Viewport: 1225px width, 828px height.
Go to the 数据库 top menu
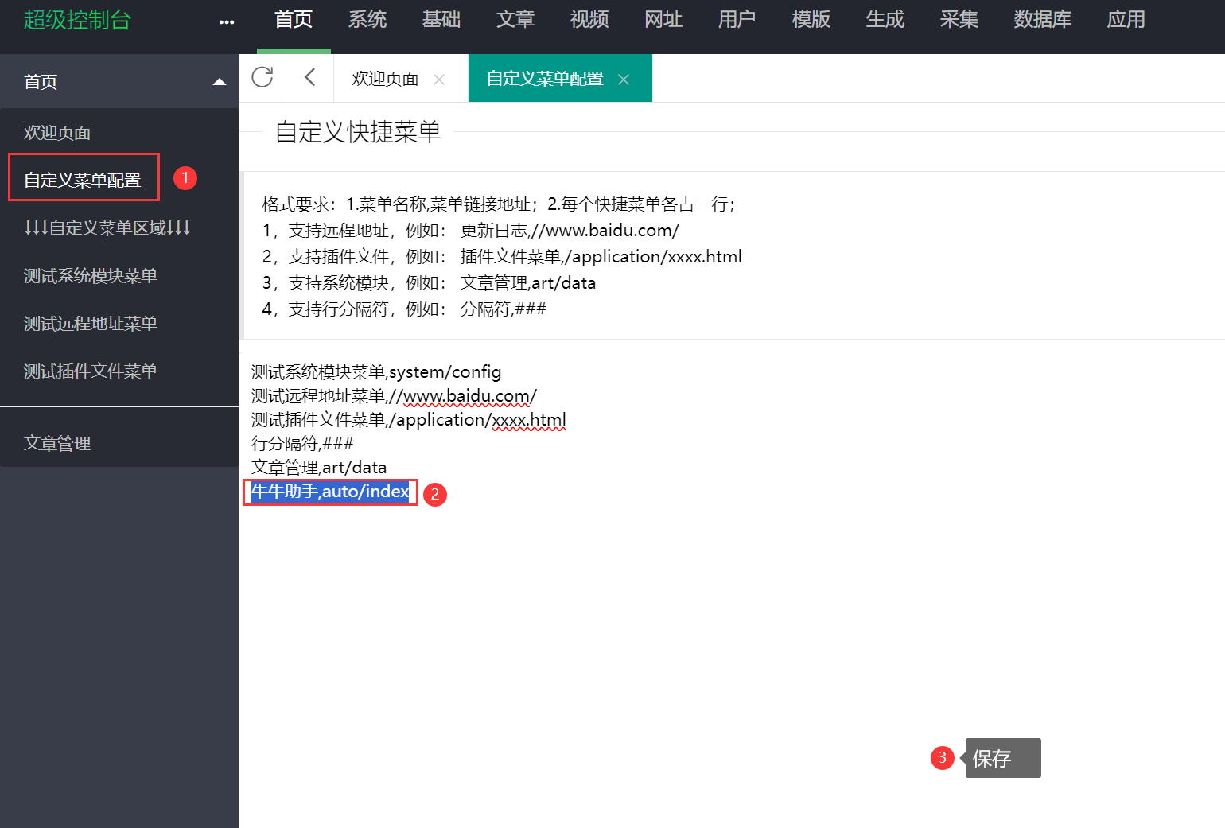[1043, 20]
